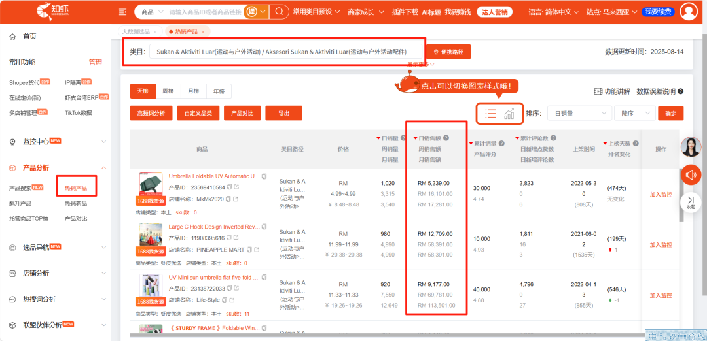Image resolution: width=707 pixels, height=341 pixels.
Task: Click the magnifier search icon in top bar
Action: 279,11
